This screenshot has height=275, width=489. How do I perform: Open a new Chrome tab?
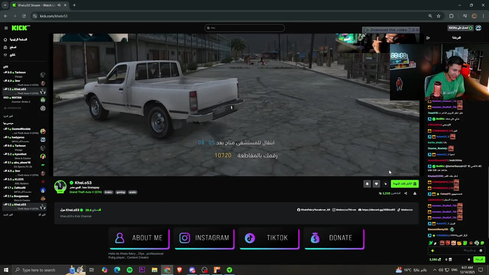pyautogui.click(x=74, y=5)
